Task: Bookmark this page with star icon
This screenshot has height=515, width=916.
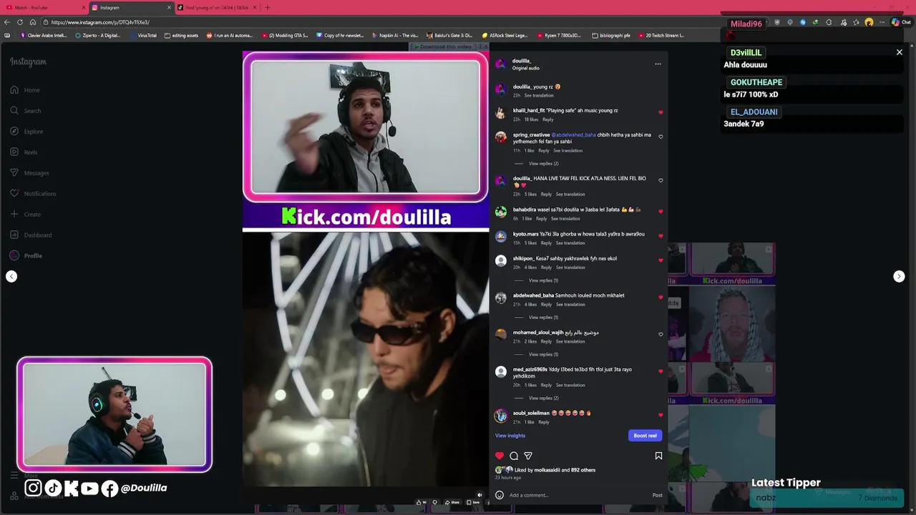Action: pos(857,22)
